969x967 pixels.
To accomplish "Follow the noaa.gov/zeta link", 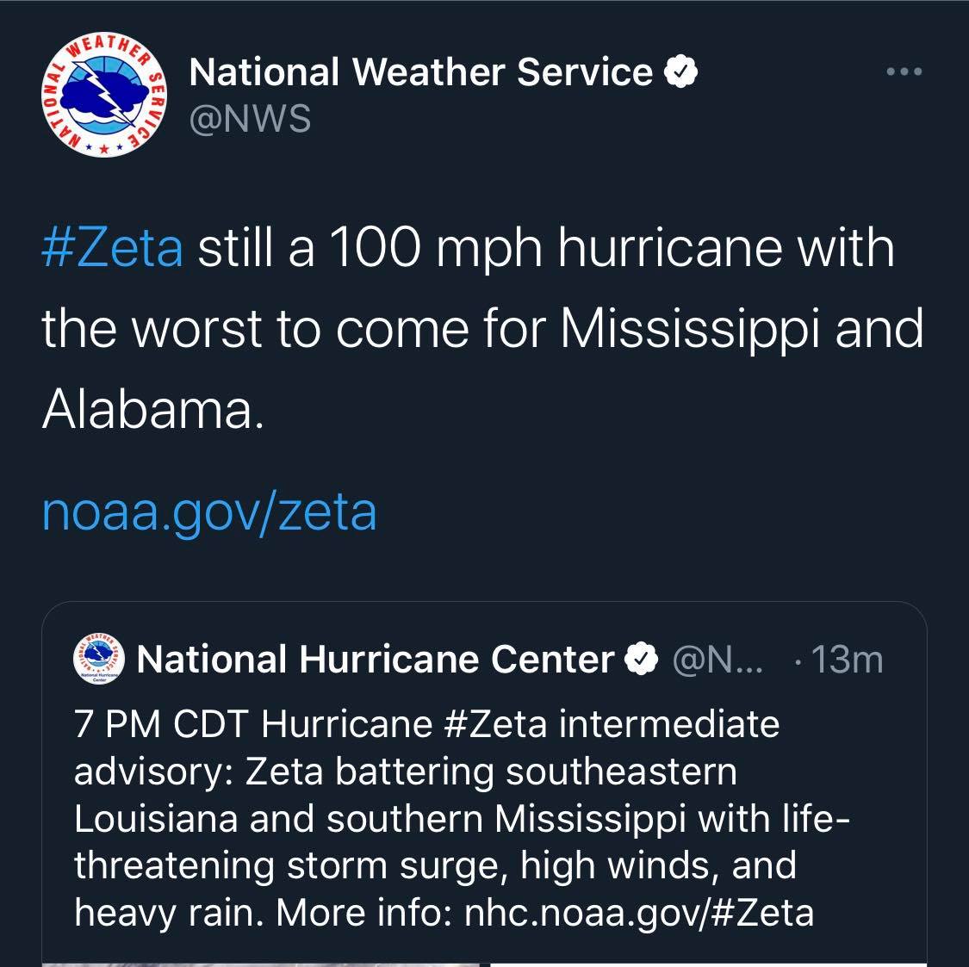I will click(209, 511).
